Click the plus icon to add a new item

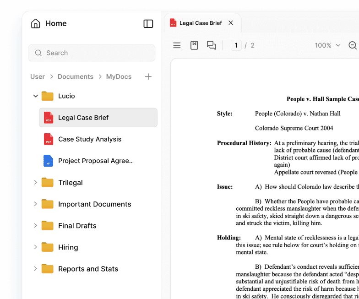click(x=148, y=76)
